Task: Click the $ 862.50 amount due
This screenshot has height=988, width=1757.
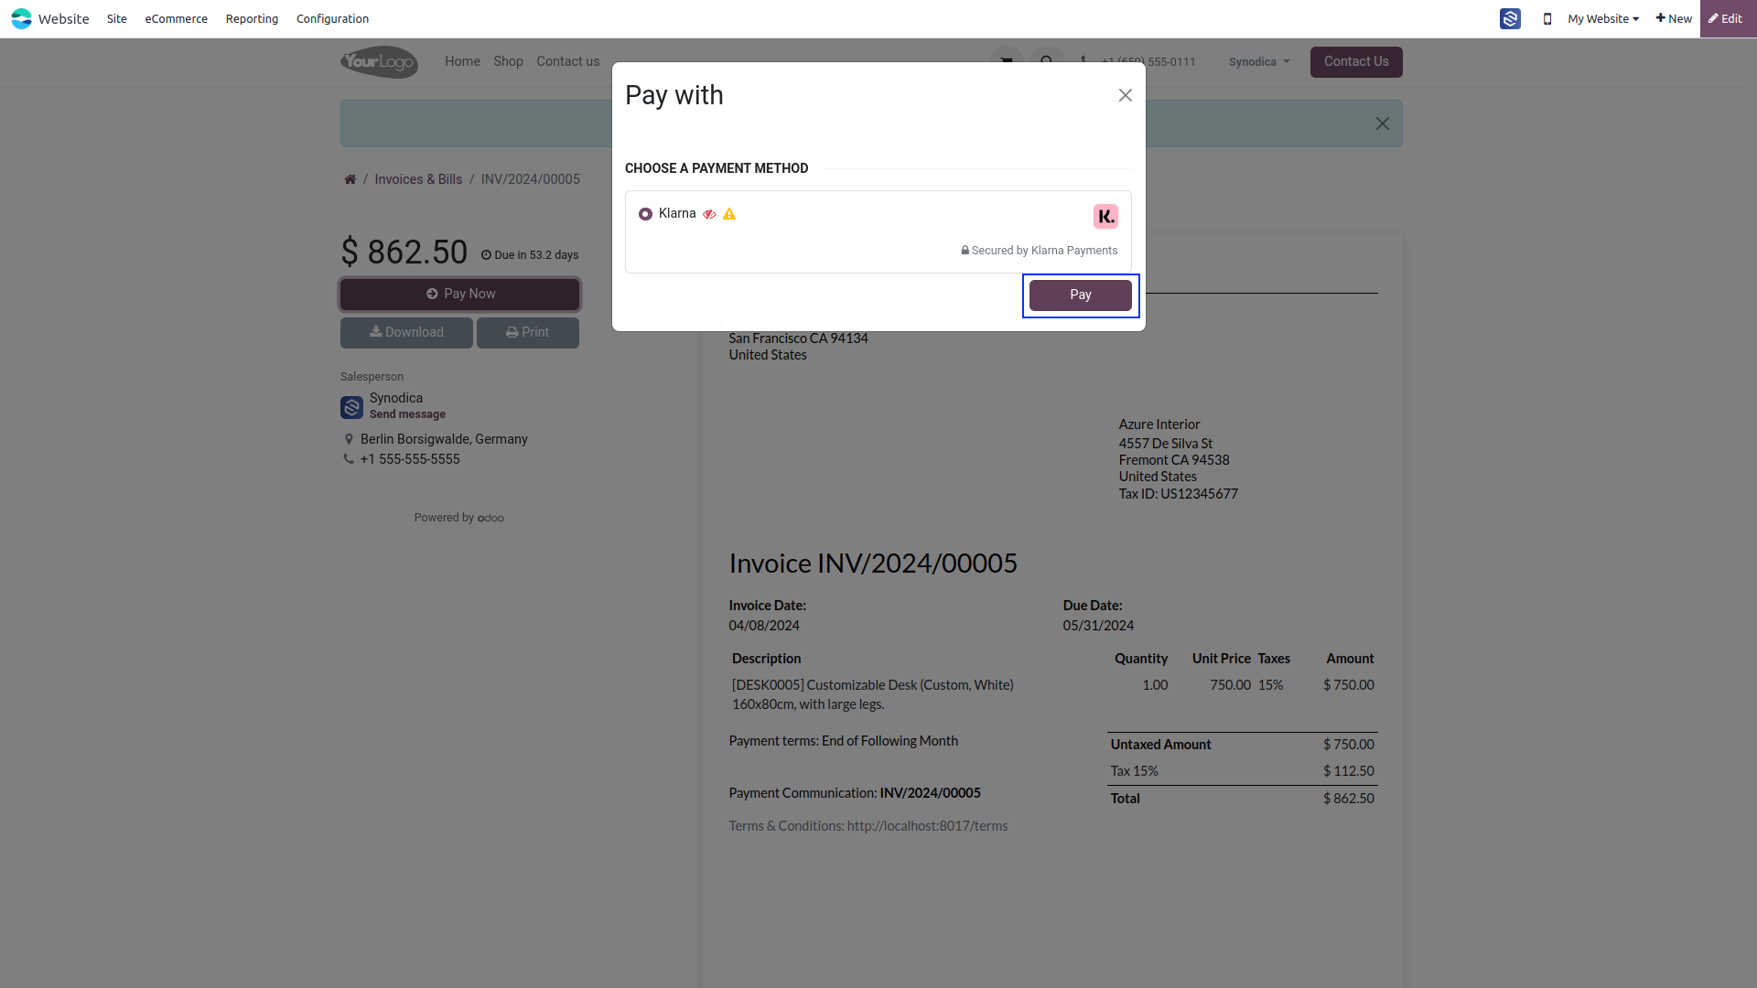Action: (x=404, y=252)
